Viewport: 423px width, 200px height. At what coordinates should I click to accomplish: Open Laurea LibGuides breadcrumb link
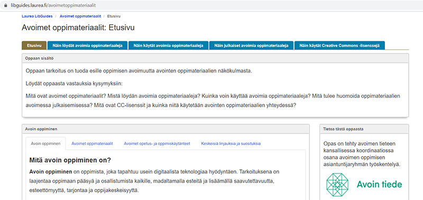tap(37, 16)
